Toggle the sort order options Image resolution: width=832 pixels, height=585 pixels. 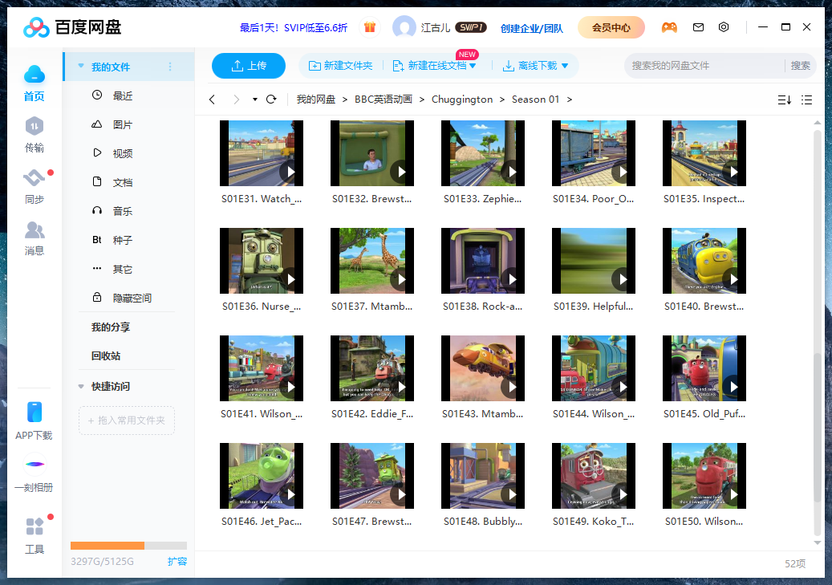[x=784, y=100]
